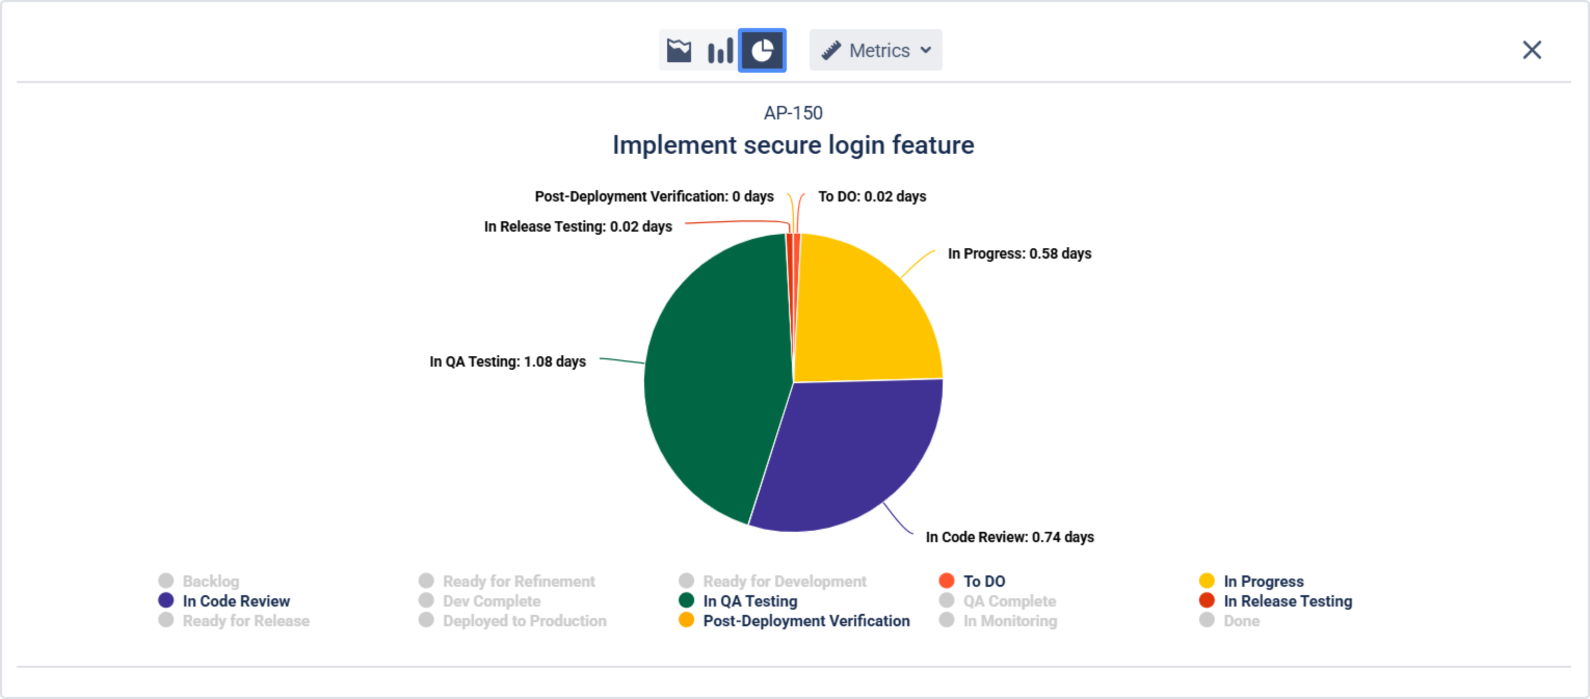Click the Implement secure login feature title

[x=792, y=145]
